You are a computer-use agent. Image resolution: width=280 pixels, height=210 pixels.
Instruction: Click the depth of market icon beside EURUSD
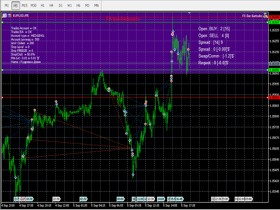pyautogui.click(x=9, y=15)
